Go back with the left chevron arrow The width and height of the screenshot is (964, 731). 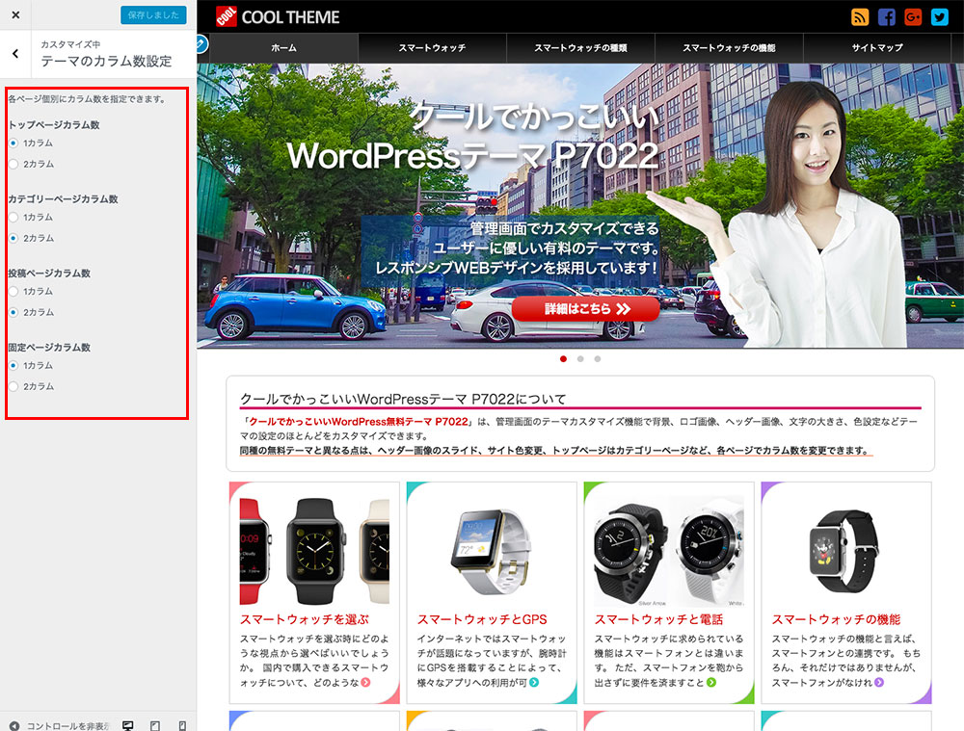[x=15, y=54]
